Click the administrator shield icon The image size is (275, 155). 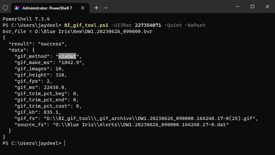[x=6, y=8]
